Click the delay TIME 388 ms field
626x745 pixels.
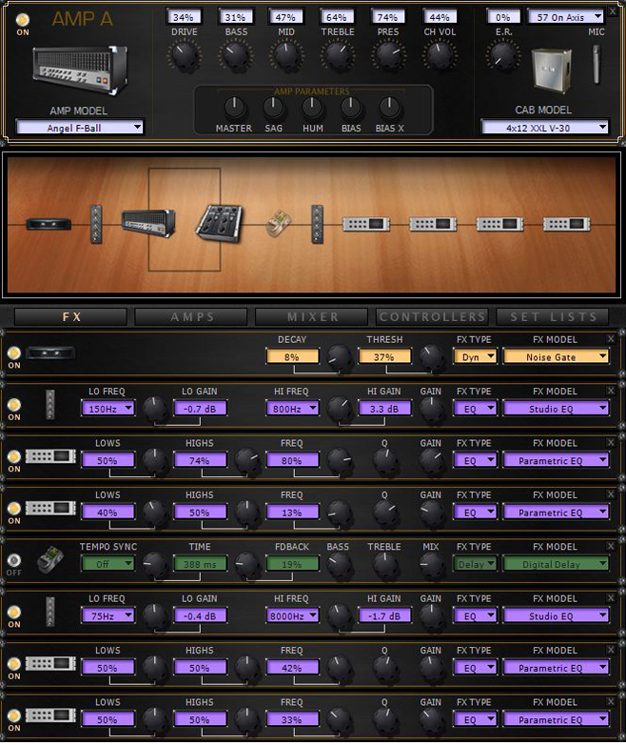pyautogui.click(x=200, y=564)
